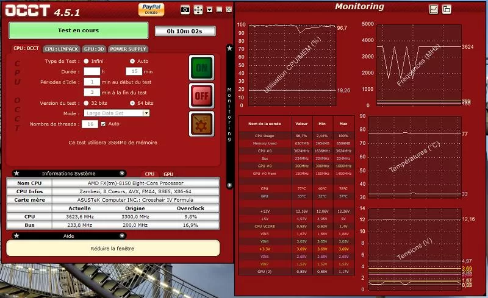Collapse the Aide section arrow
Image resolution: width=488 pixels, height=298 pixels.
pos(122,236)
